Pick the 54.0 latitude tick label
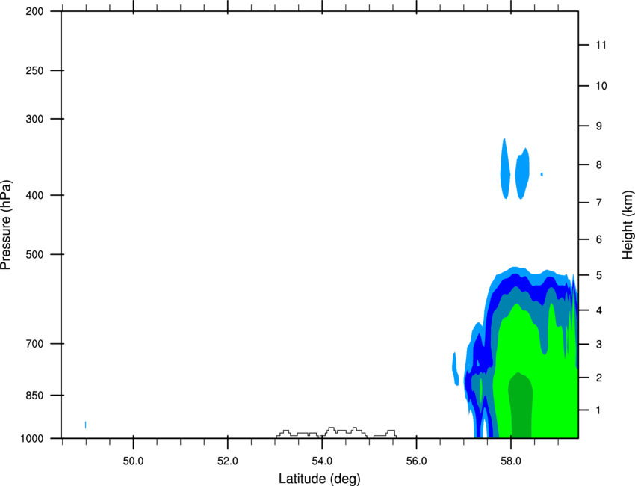The width and height of the screenshot is (635, 486). click(x=322, y=461)
